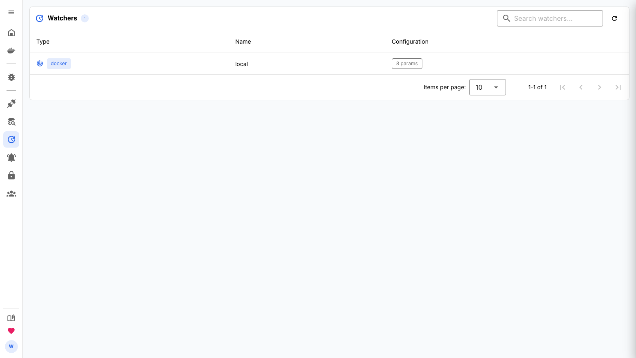
Task: Click the watchers count badge
Action: tap(85, 18)
